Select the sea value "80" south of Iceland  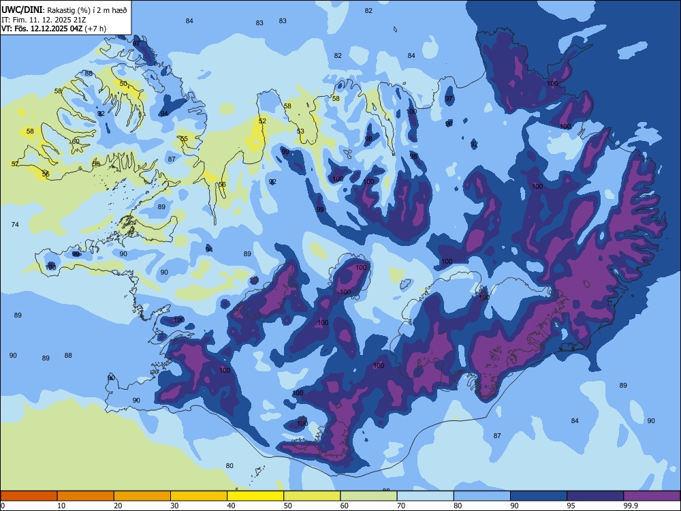click(x=229, y=466)
